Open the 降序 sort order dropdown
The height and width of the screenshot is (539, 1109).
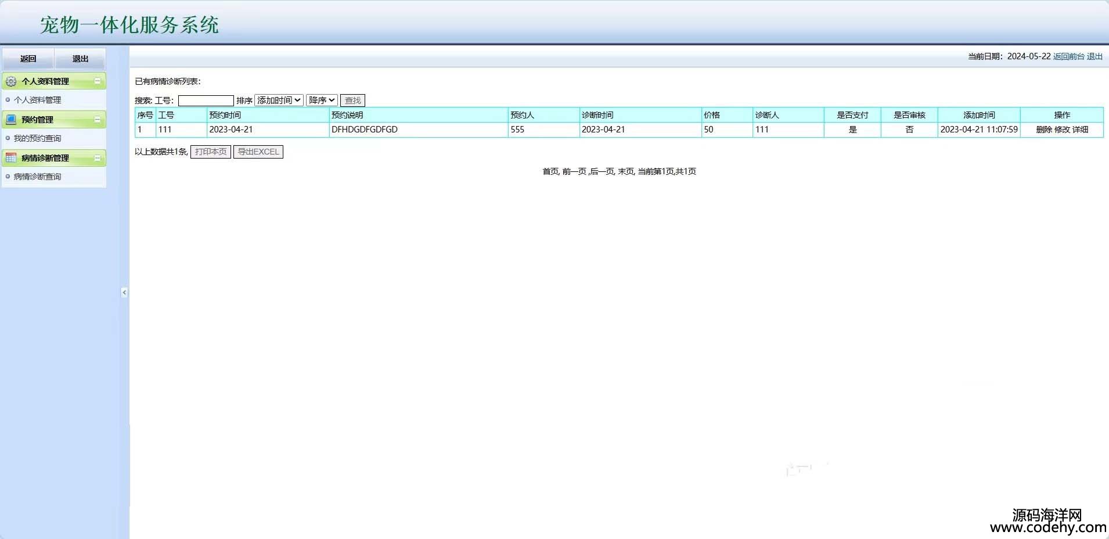[x=322, y=100]
